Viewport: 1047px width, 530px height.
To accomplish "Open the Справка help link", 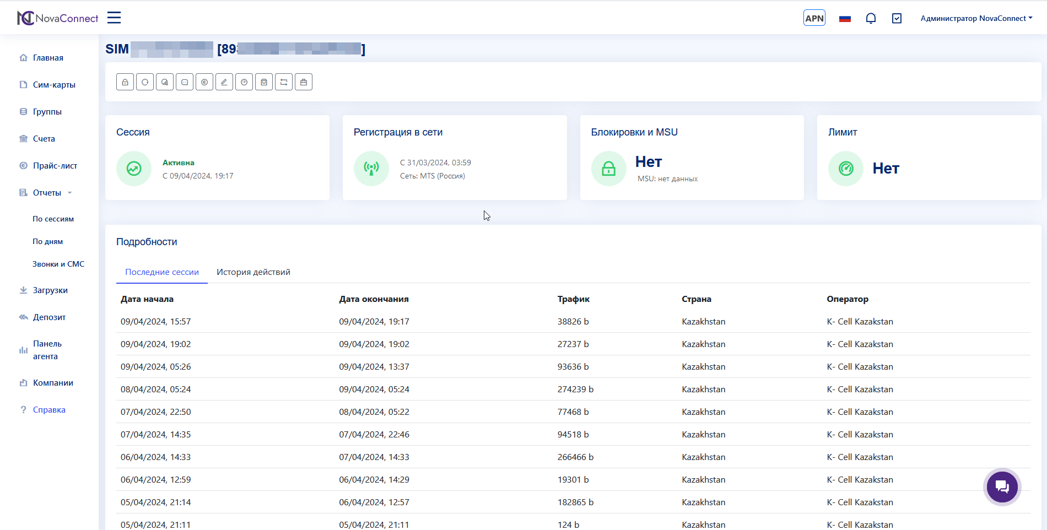I will pyautogui.click(x=49, y=410).
